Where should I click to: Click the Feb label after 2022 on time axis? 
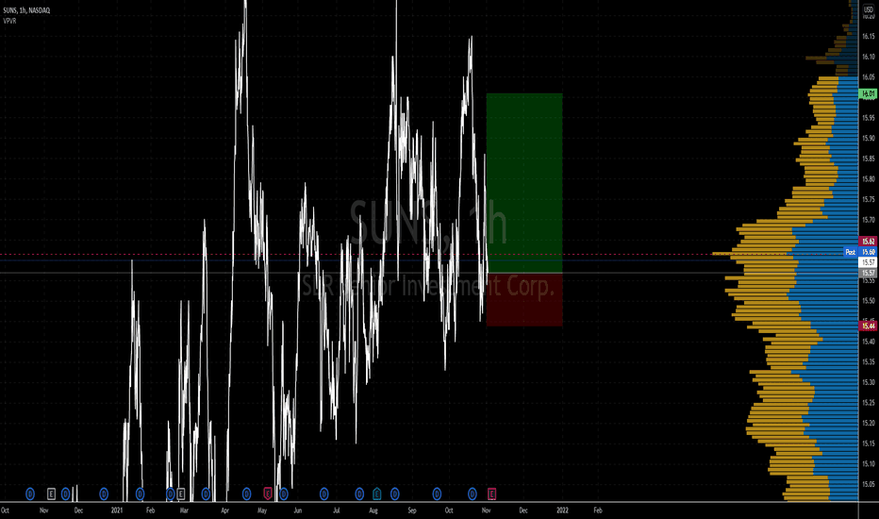coord(598,510)
